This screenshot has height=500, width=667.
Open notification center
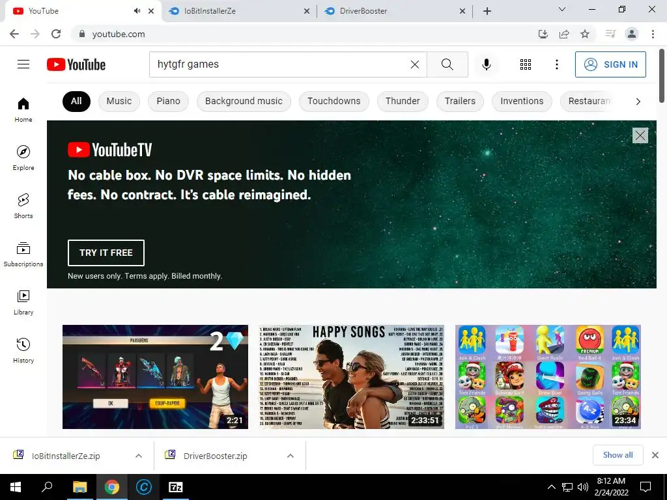(x=646, y=487)
